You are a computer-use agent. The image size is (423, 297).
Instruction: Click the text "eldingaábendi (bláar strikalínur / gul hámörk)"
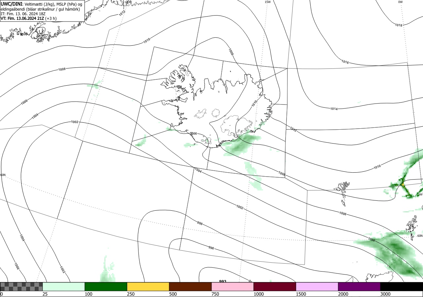tap(40, 9)
